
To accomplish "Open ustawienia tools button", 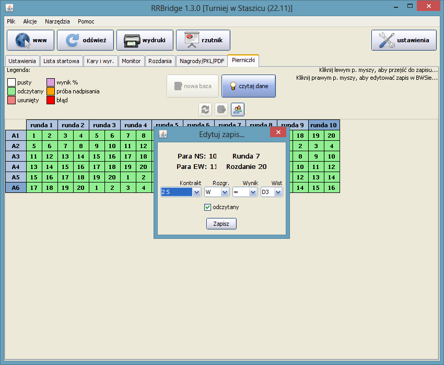I will tap(404, 40).
